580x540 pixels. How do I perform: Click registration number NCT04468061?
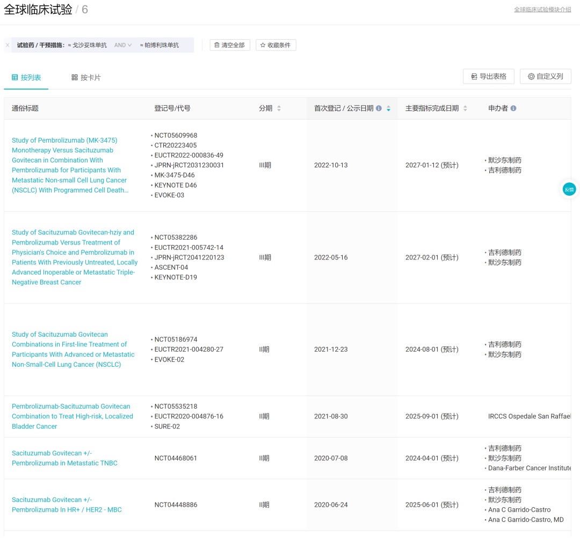(176, 458)
